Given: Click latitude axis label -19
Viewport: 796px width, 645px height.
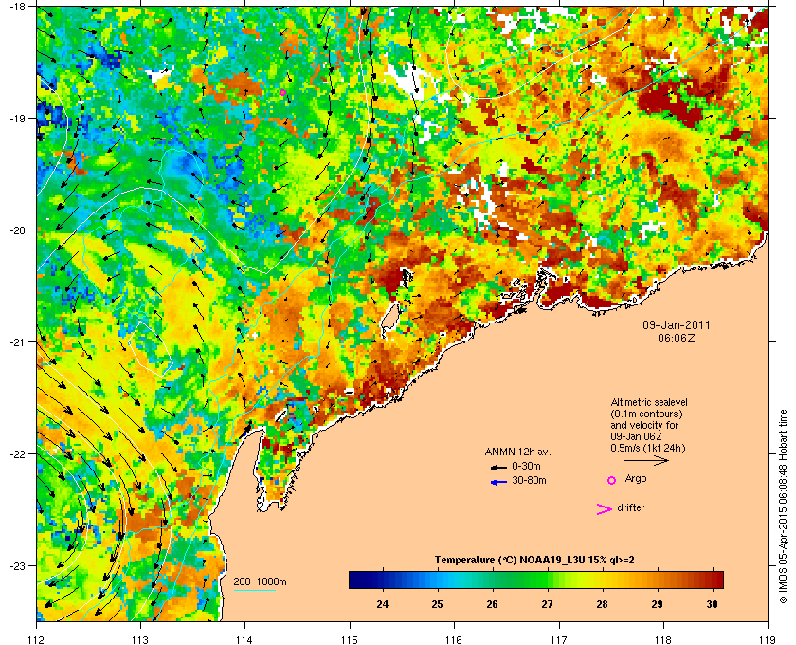Looking at the screenshot, I should (19, 119).
